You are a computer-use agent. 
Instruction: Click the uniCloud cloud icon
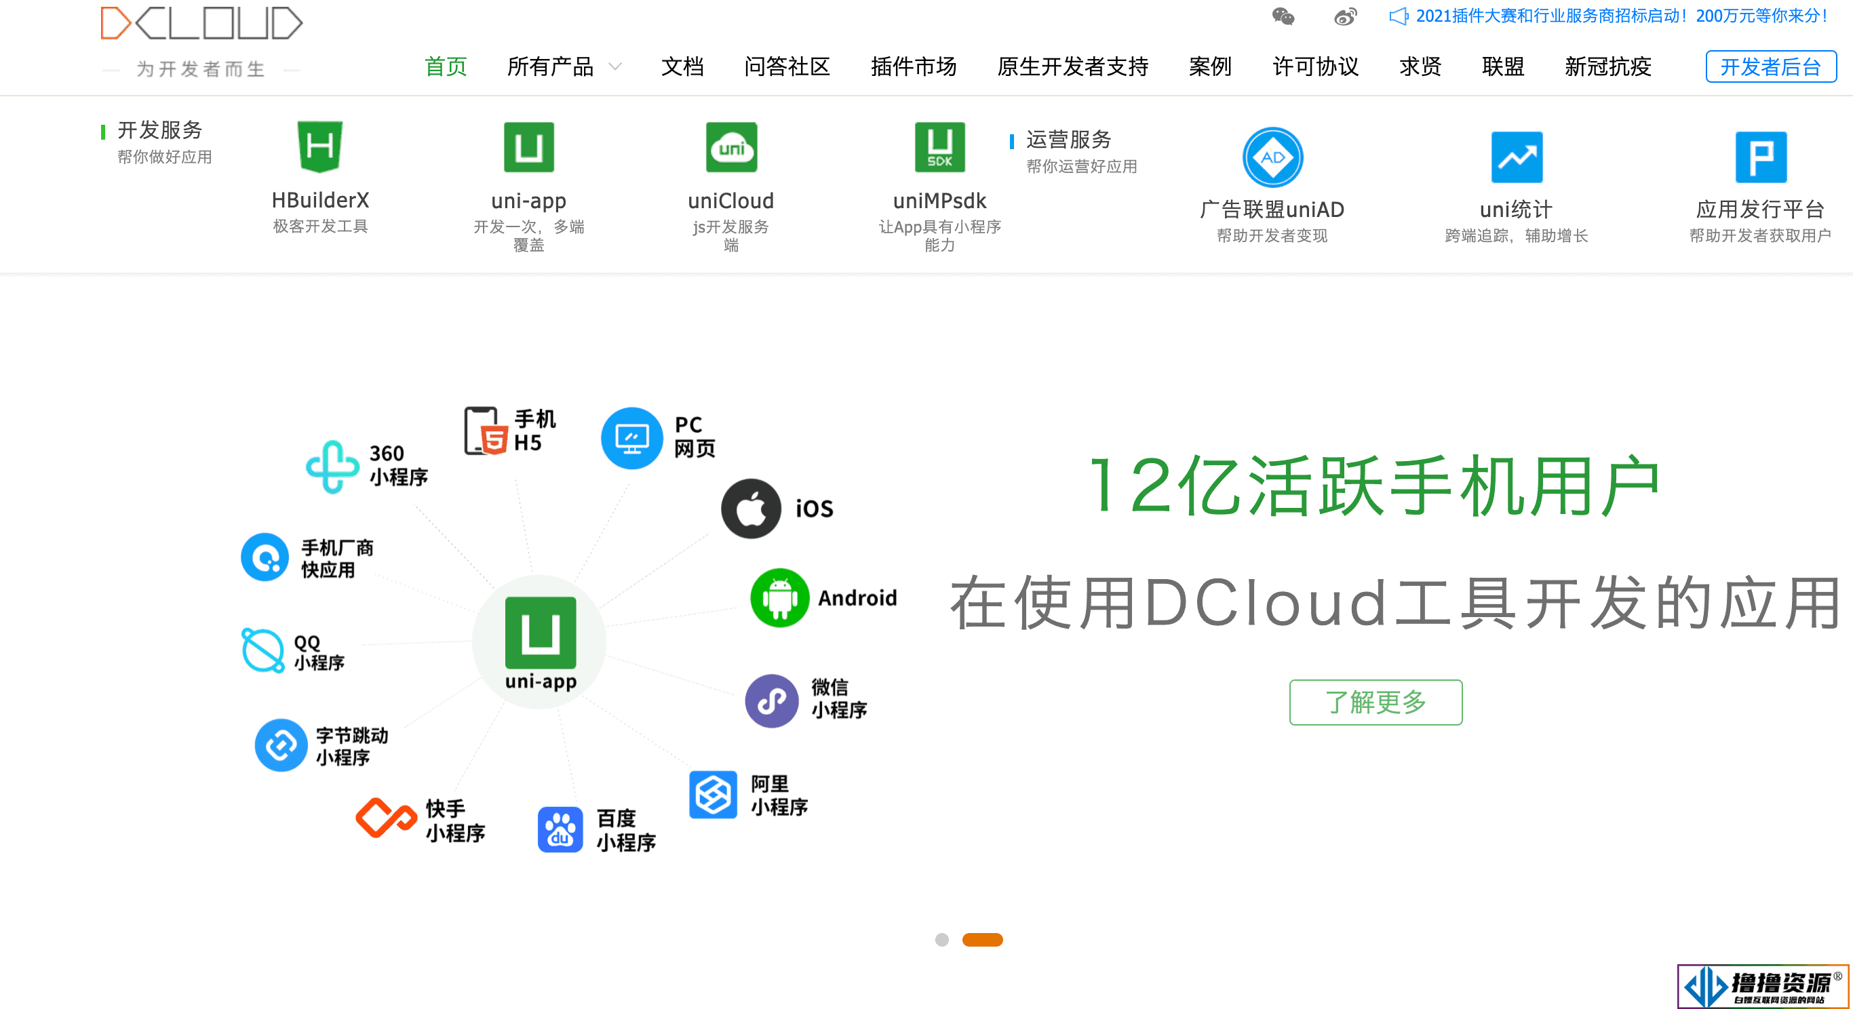pyautogui.click(x=731, y=147)
